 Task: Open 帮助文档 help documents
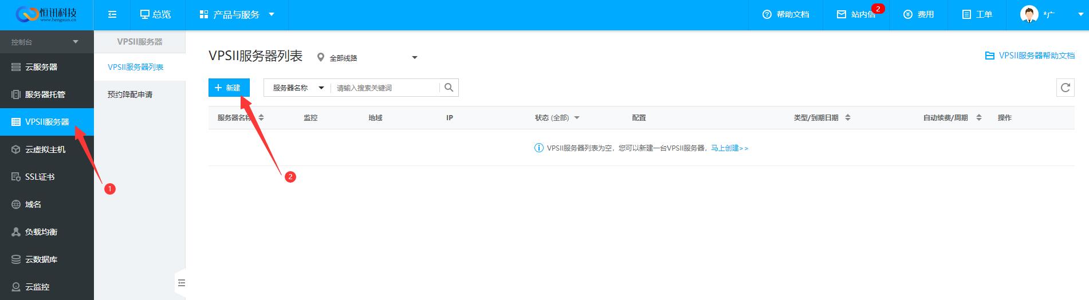785,15
